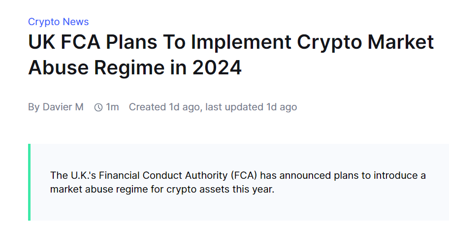The height and width of the screenshot is (228, 449).
Task: Click the "1m" read time label
Action: coord(112,107)
